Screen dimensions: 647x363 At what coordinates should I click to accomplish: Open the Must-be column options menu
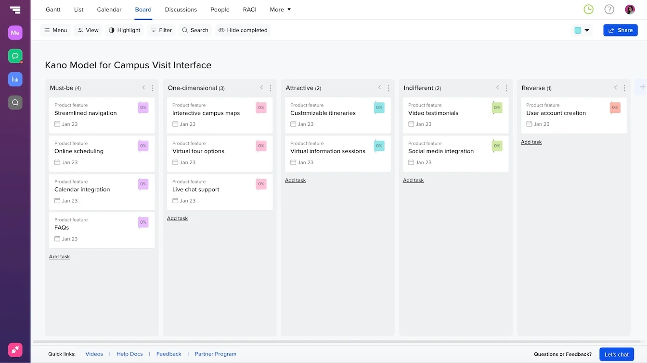coord(153,88)
